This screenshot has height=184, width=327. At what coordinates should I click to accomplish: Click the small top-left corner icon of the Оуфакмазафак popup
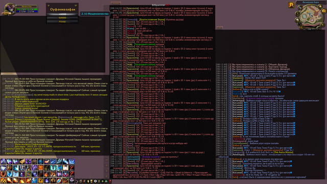pyautogui.click(x=49, y=6)
